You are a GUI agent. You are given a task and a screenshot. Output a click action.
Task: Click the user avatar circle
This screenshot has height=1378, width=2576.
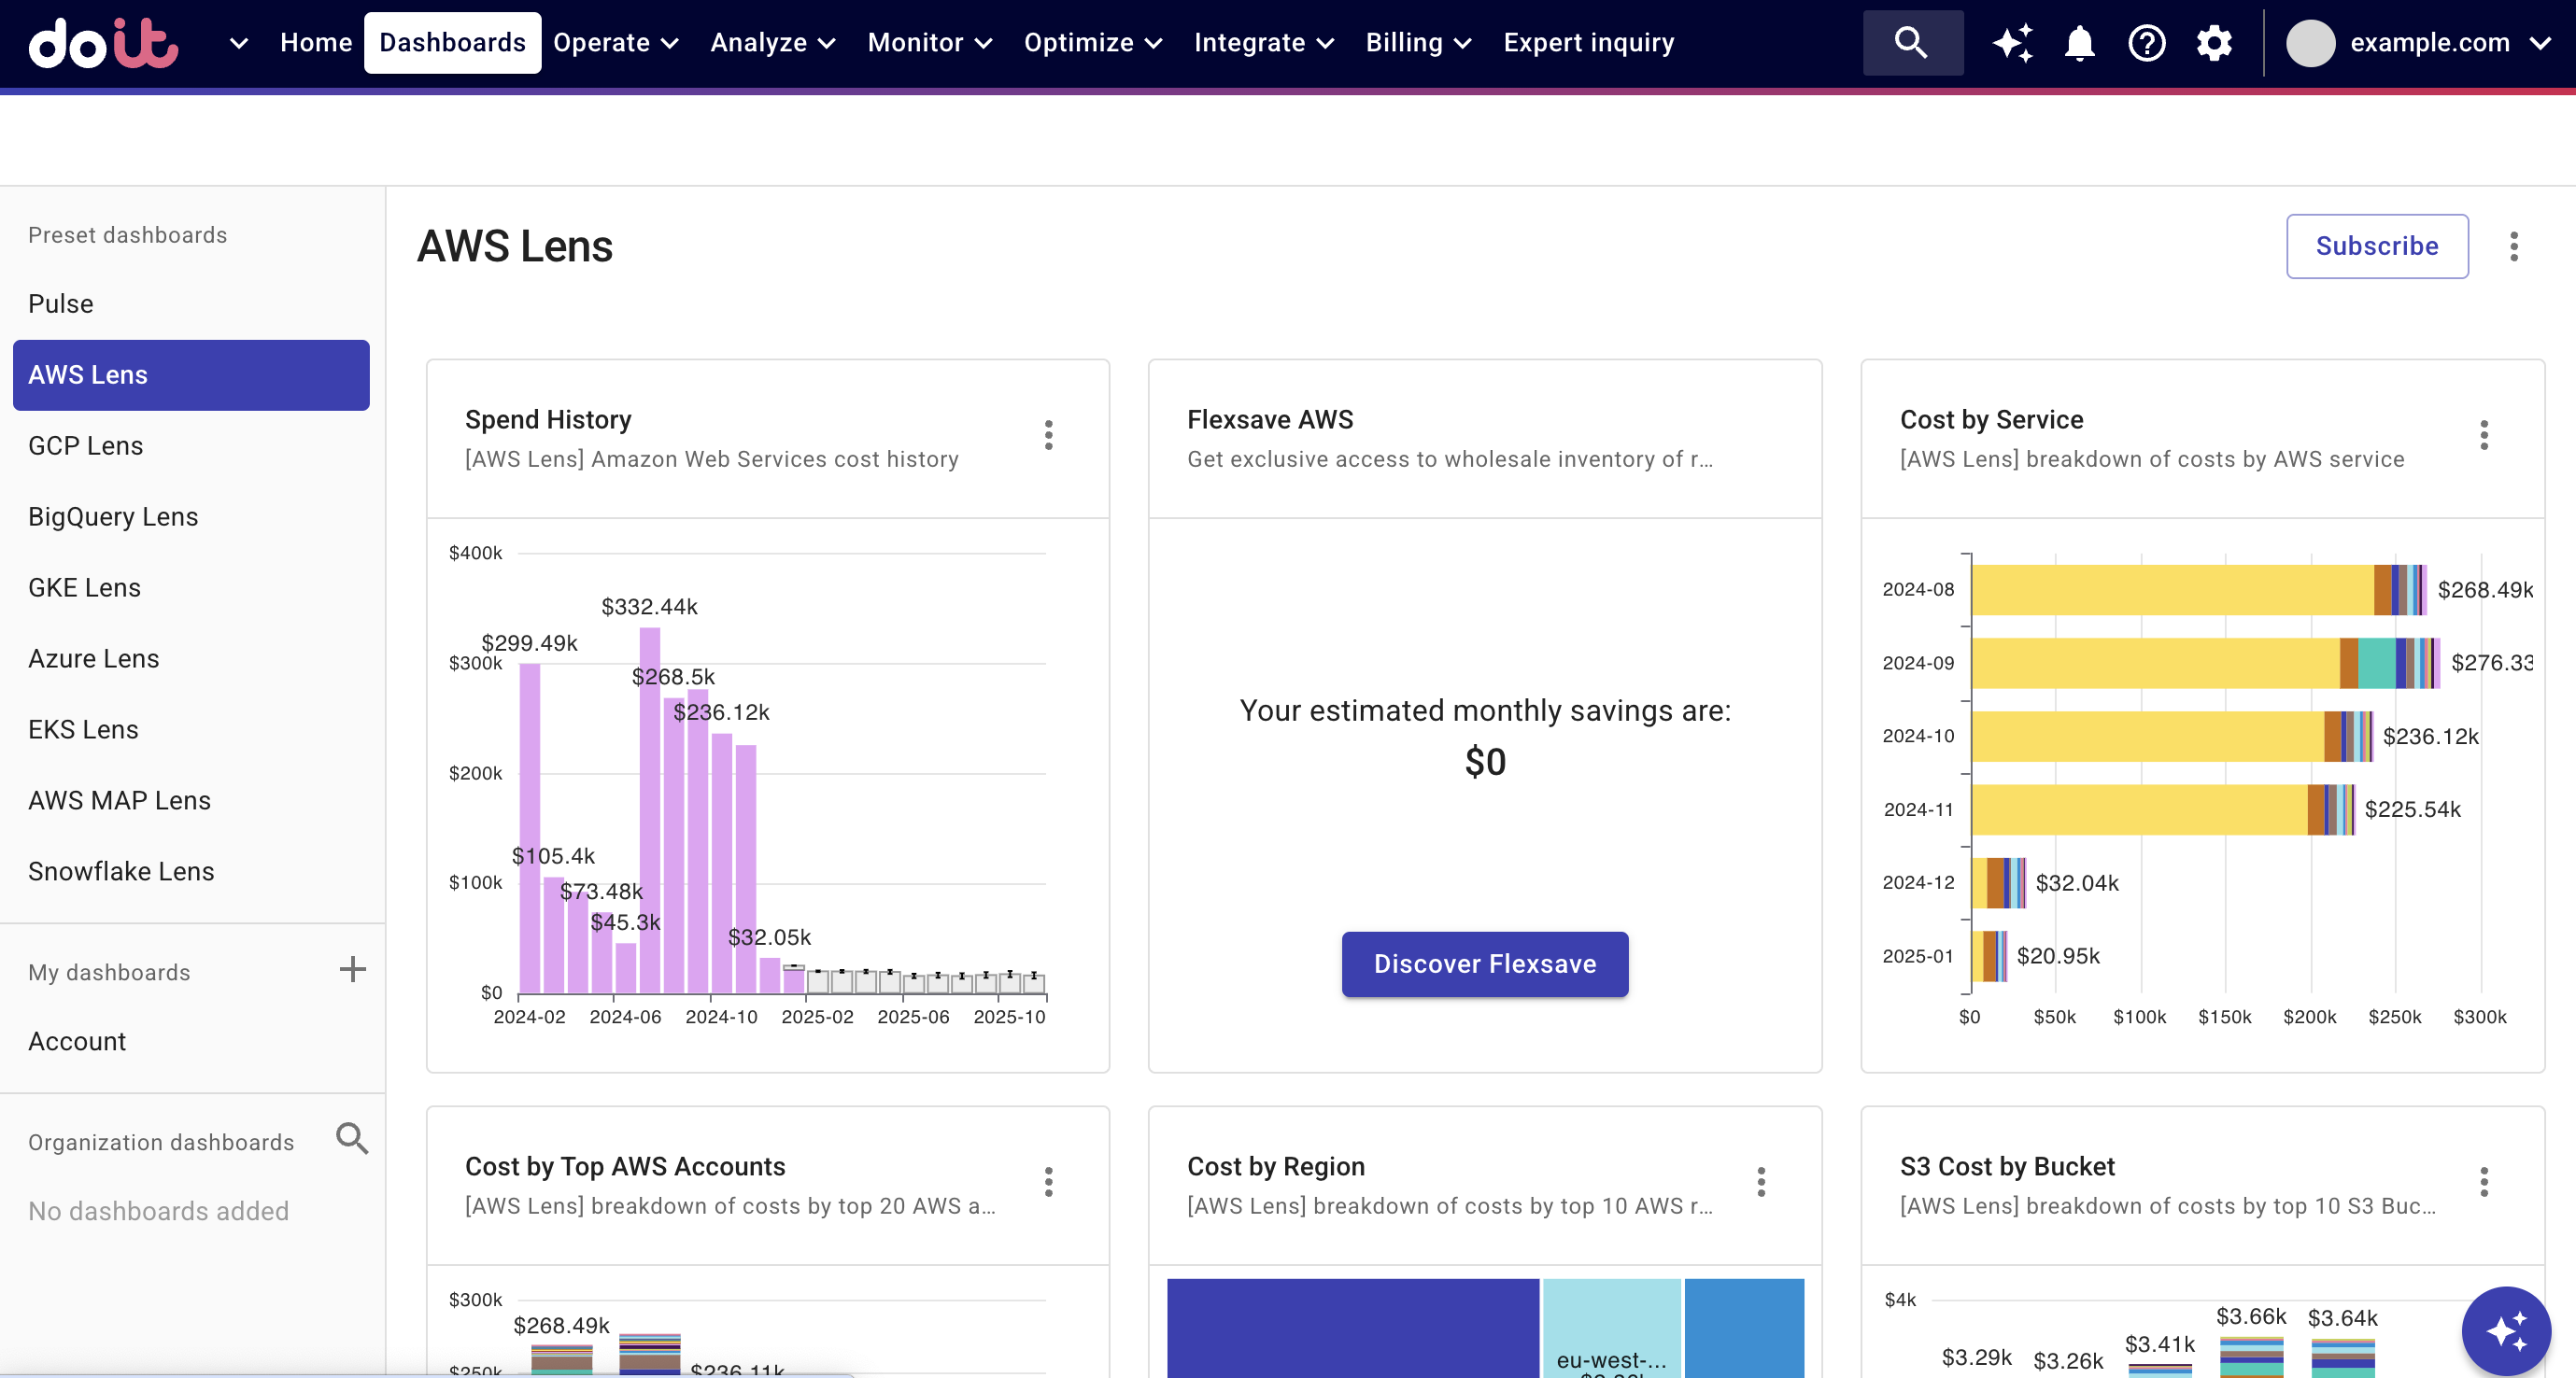(x=2310, y=43)
